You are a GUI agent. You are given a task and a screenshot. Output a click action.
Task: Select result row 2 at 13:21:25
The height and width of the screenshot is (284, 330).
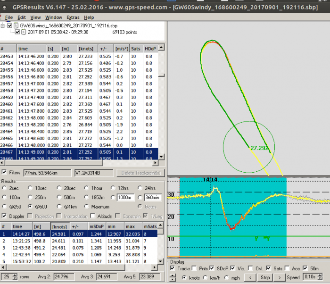click(x=79, y=241)
